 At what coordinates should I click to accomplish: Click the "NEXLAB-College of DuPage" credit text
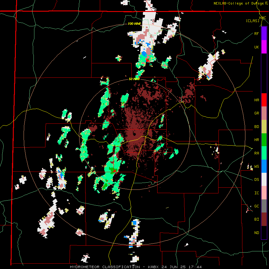[x=239, y=3]
